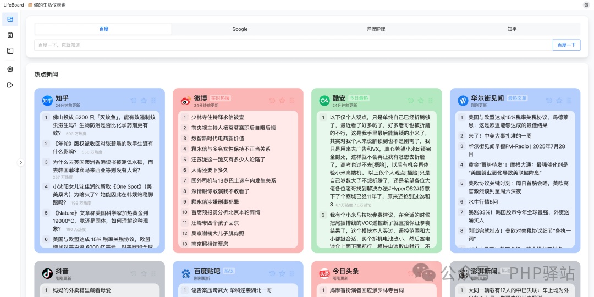Open the clipboard finance icon in sidebar

pos(10,35)
